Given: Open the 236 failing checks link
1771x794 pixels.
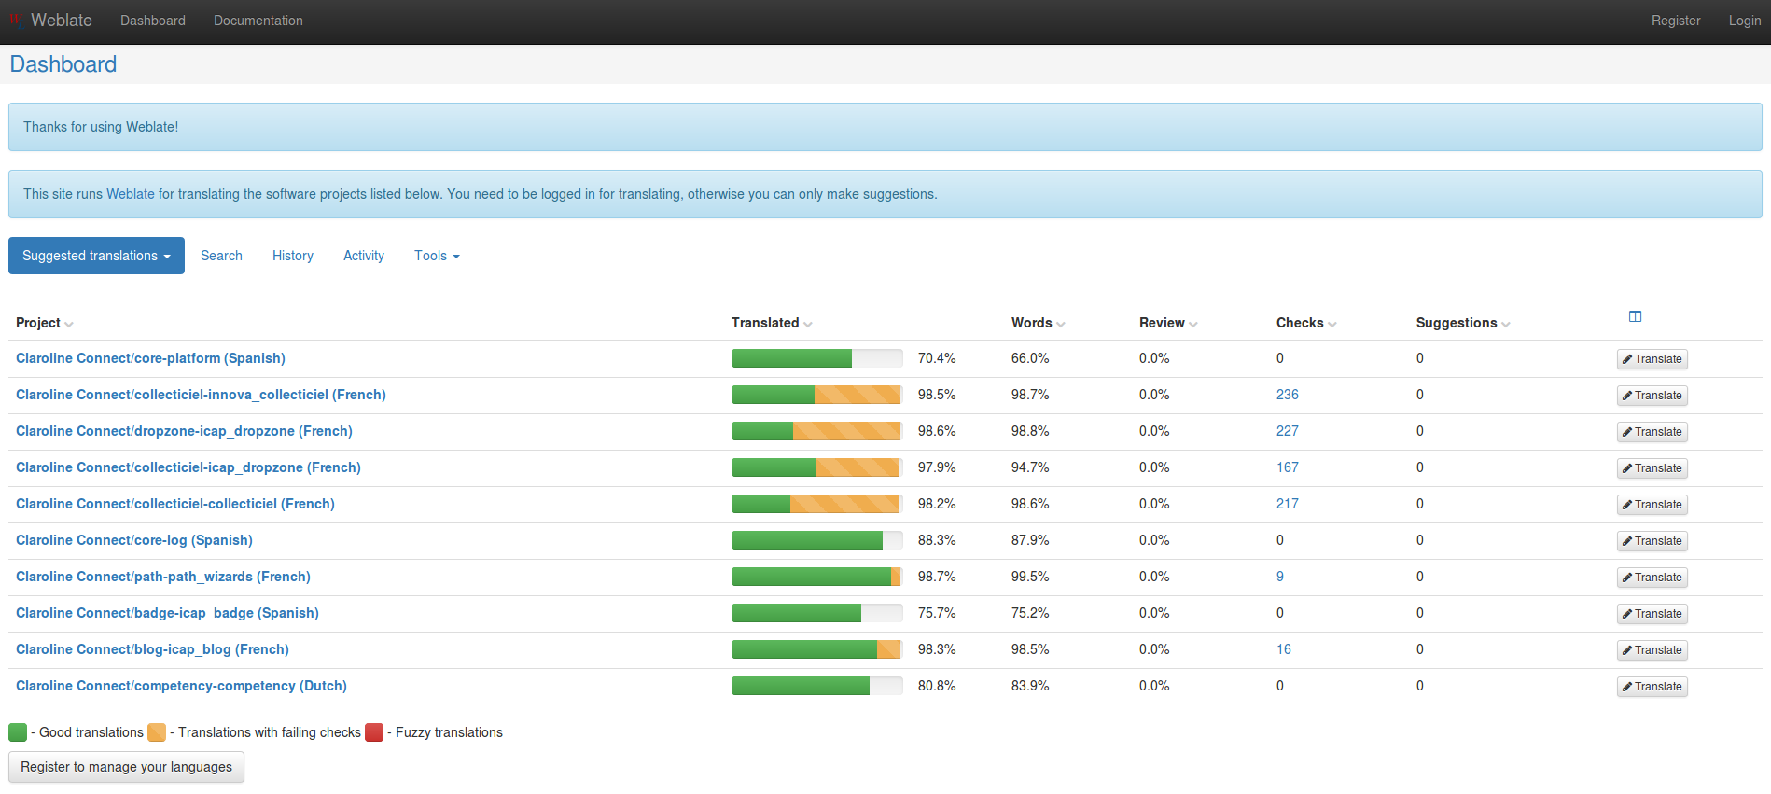Looking at the screenshot, I should (x=1288, y=395).
